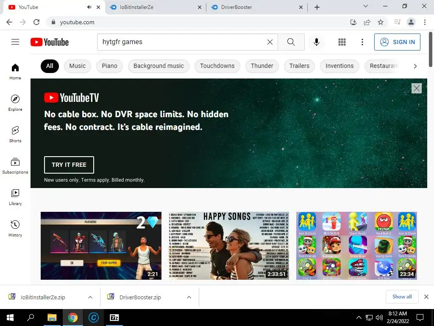Expand IoBitInstallerZe.zip download options
The height and width of the screenshot is (326, 434).
click(x=90, y=297)
